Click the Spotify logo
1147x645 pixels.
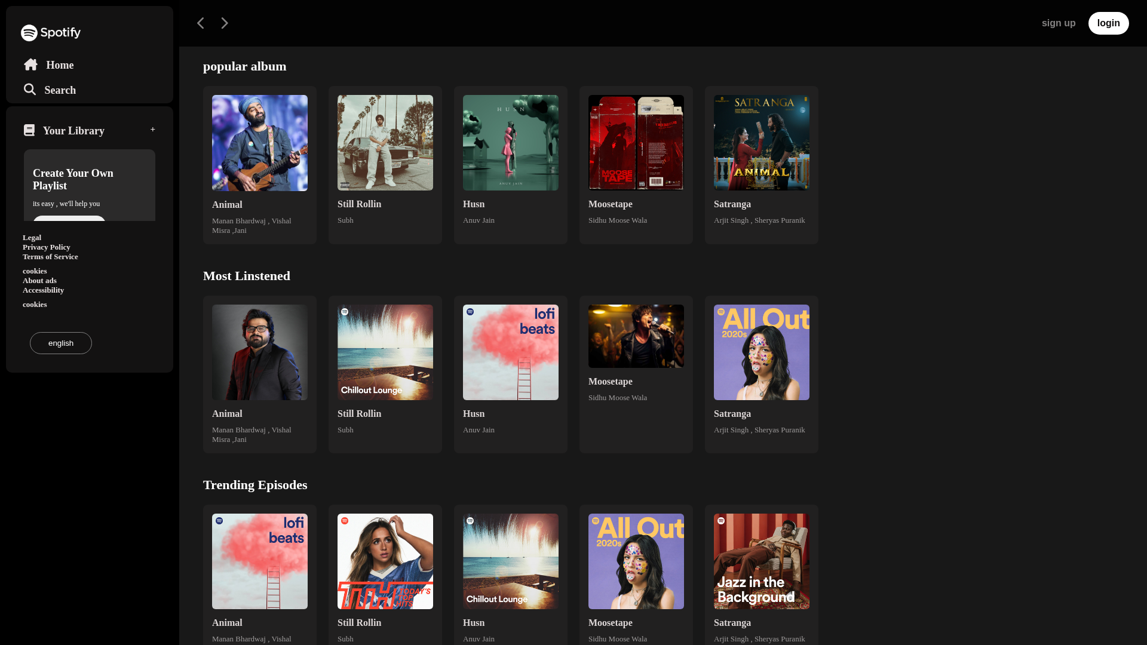(51, 33)
